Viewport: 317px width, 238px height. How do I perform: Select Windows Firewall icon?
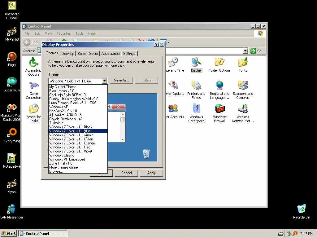click(x=219, y=113)
